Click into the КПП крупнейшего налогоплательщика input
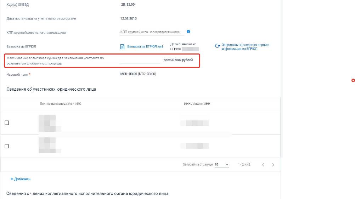Image resolution: width=355 pixels, height=199 pixels. click(x=152, y=32)
